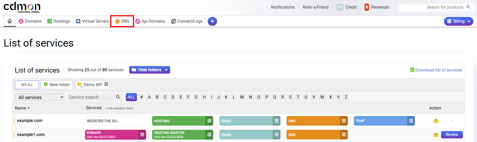Viewport: 477px width, 142px height.
Task: Open the example1.com DOMAIN service menu icon
Action: [142, 135]
